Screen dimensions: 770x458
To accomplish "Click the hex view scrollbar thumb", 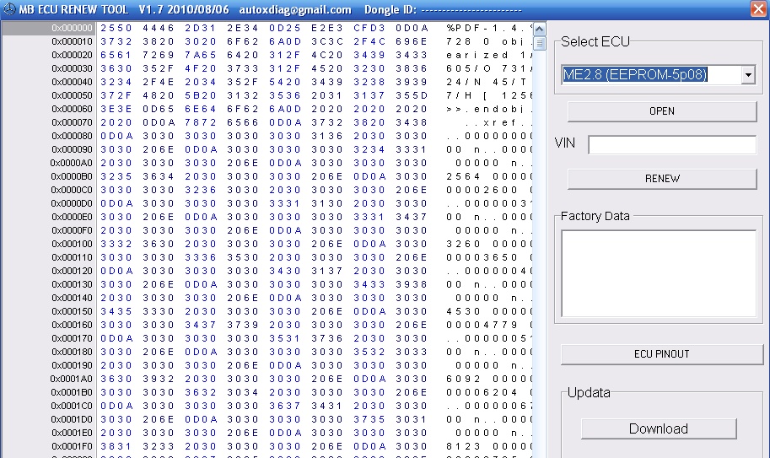I will point(539,44).
